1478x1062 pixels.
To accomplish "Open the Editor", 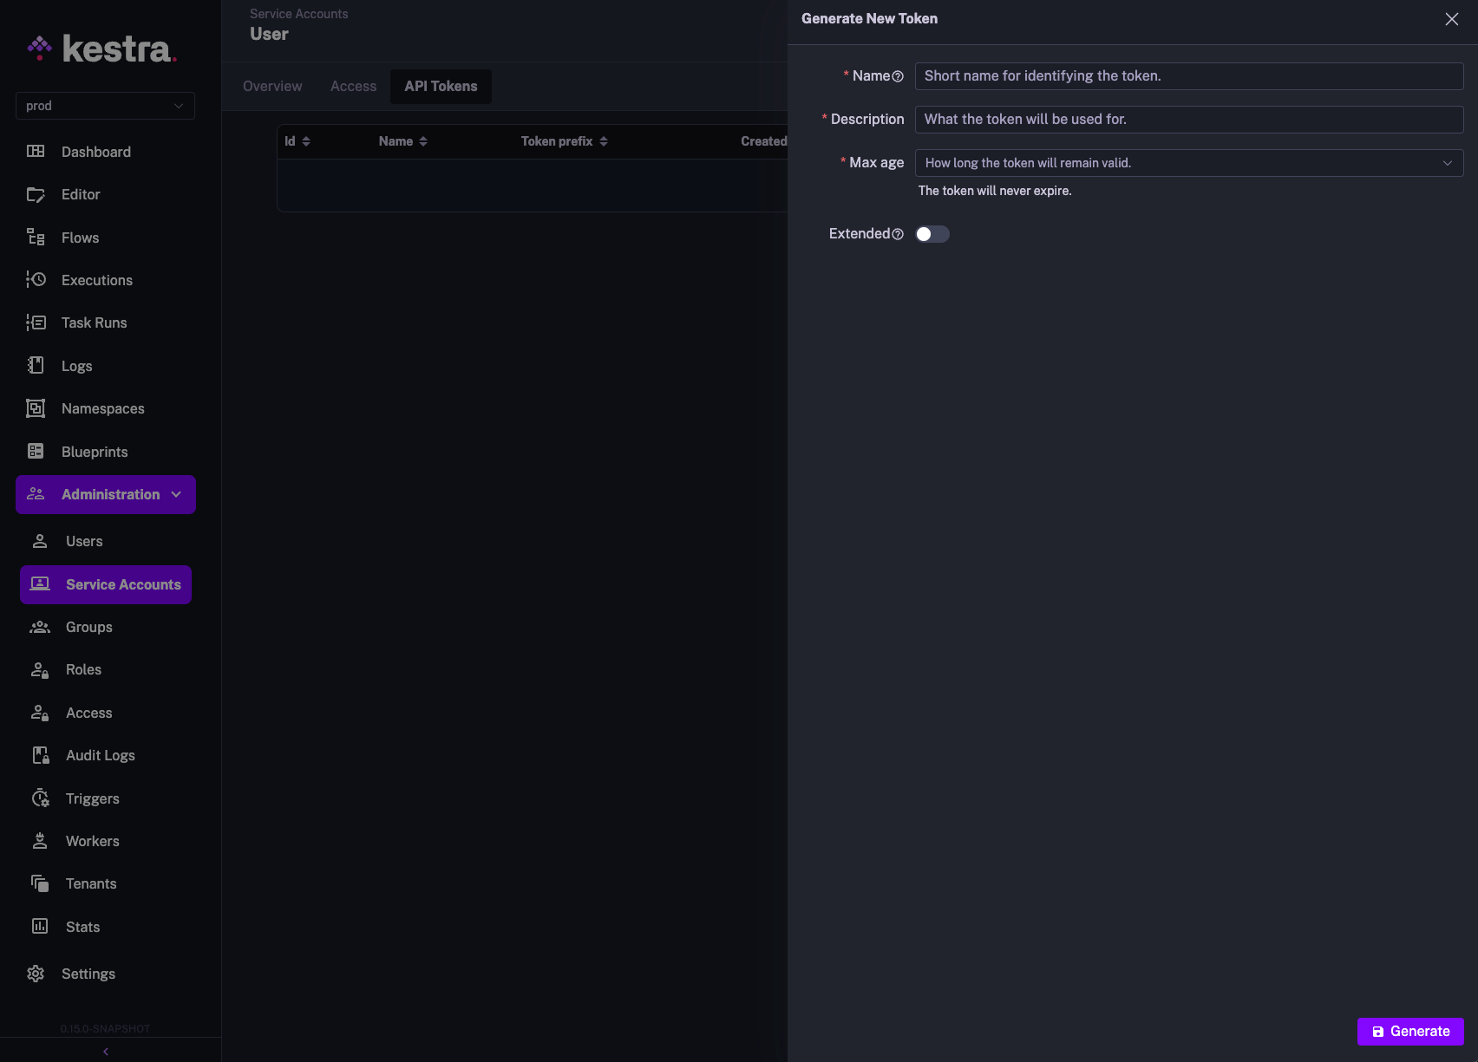I will click(x=81, y=194).
